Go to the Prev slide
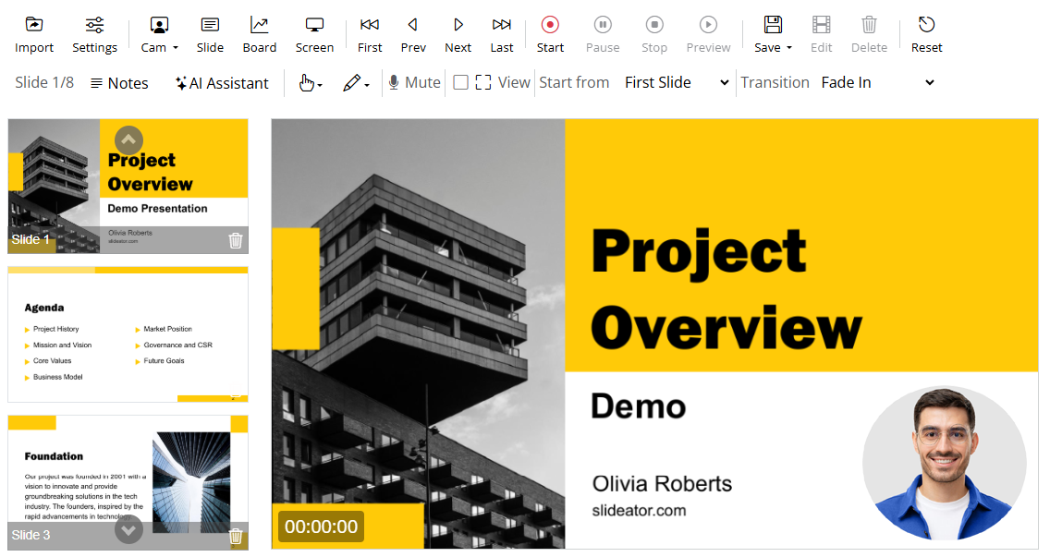The width and height of the screenshot is (1050, 557). click(x=413, y=35)
